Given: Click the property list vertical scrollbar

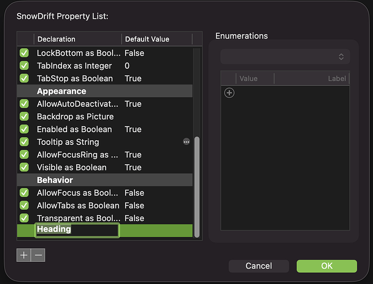Looking at the screenshot, I should (x=197, y=186).
